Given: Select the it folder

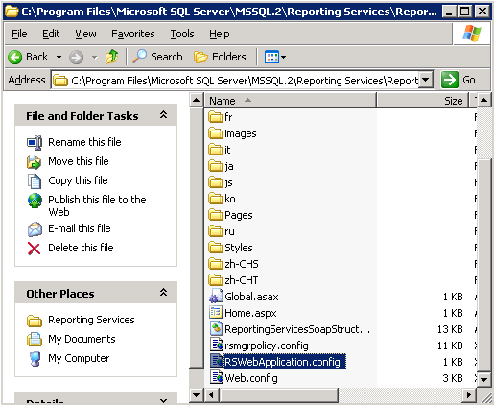Looking at the screenshot, I should 220,150.
